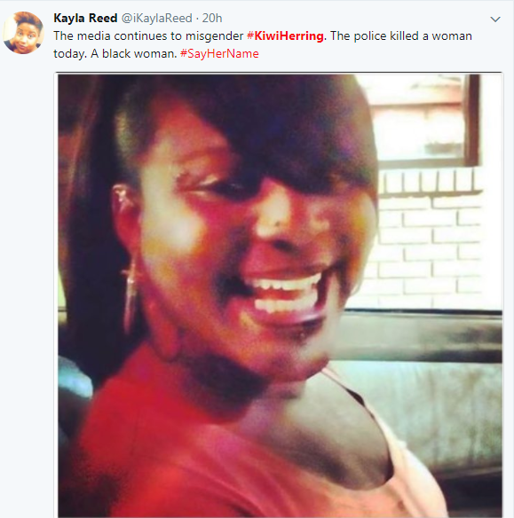Search tweets tagged KiwiHerring in bold red
Viewport: 514px width, 518px height.
(x=285, y=35)
